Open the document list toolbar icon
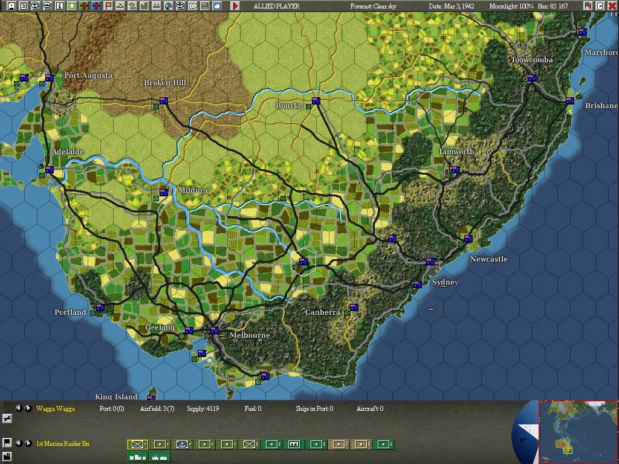Screen dimensions: 619x464 point(24,6)
